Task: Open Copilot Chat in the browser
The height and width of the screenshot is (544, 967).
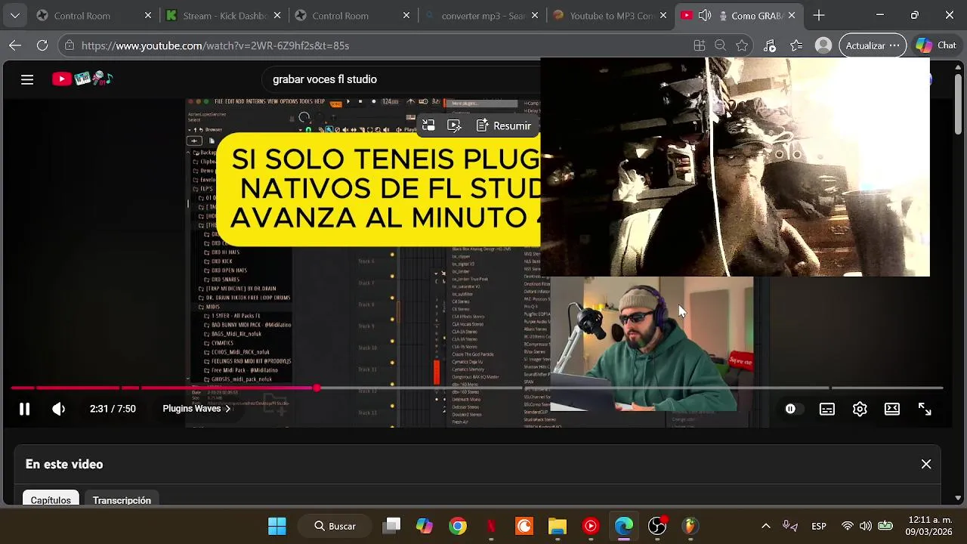Action: coord(936,45)
